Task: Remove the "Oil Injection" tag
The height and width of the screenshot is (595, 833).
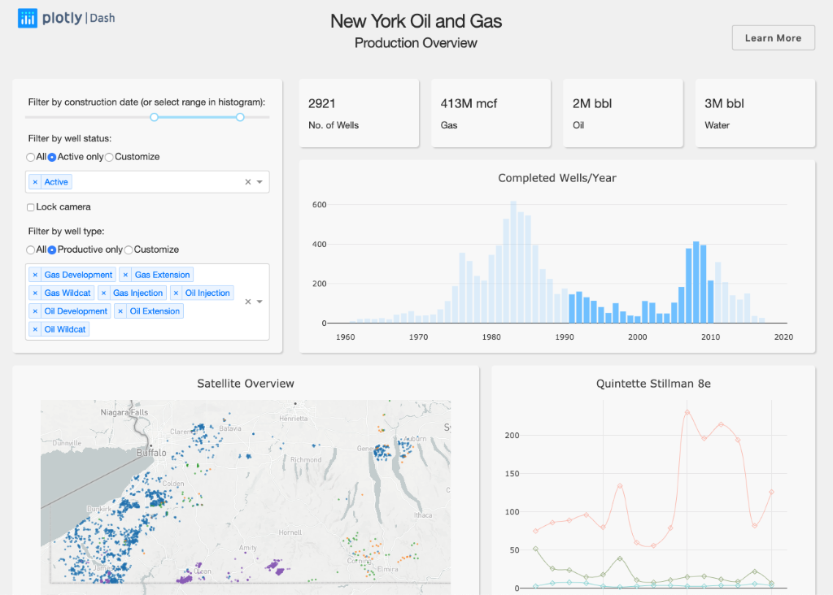Action: point(178,293)
